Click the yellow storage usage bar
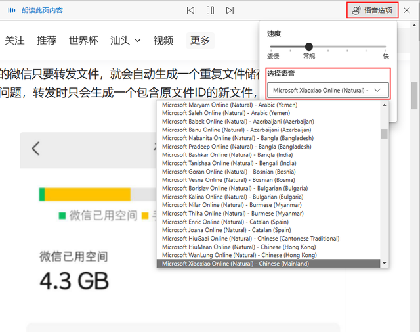 tap(87, 195)
